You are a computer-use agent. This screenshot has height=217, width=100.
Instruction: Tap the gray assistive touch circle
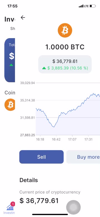pos(73,207)
